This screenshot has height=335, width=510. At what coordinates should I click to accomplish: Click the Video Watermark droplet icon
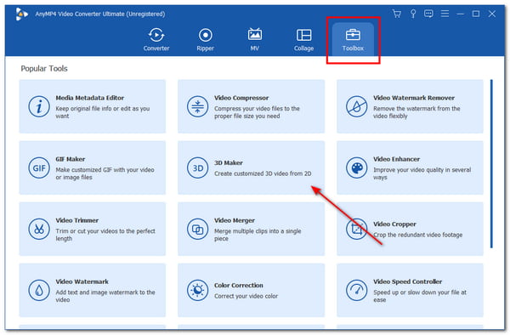click(39, 290)
